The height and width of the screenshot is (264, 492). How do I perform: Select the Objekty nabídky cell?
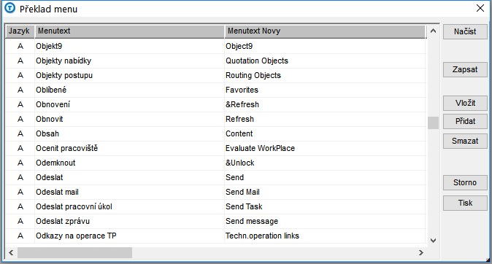click(129, 61)
